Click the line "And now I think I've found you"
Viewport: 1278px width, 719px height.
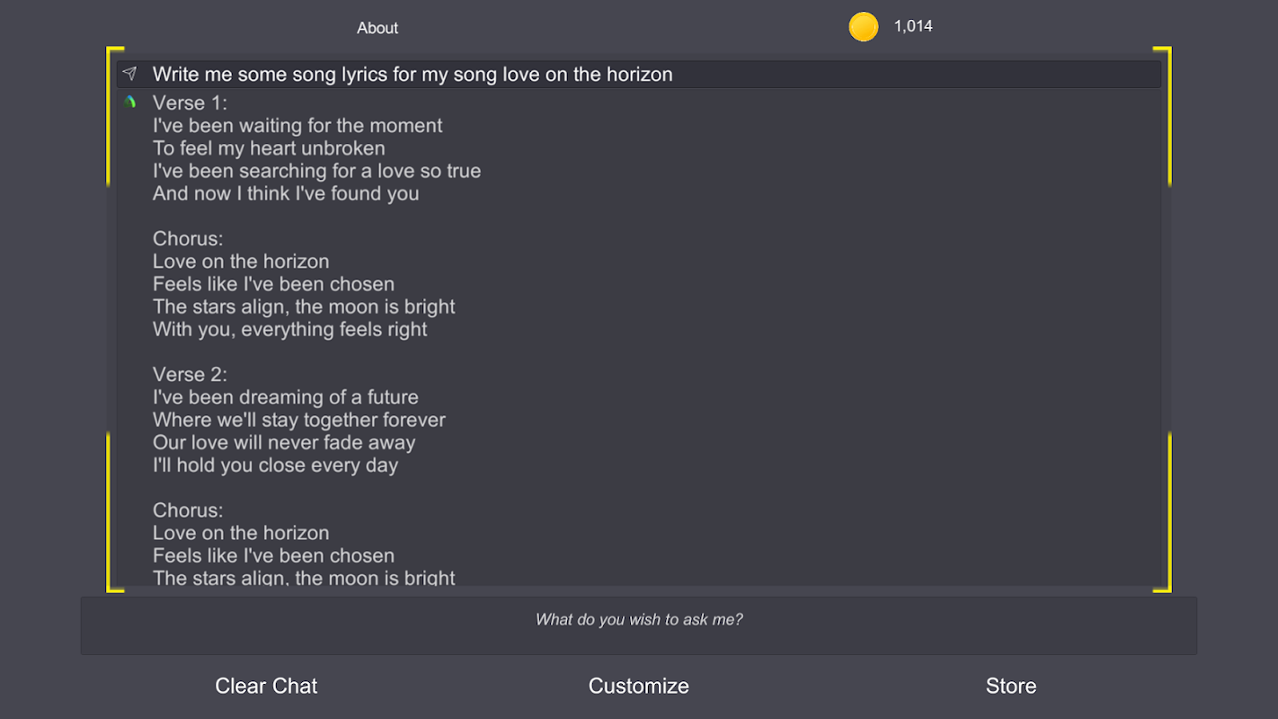click(x=286, y=193)
